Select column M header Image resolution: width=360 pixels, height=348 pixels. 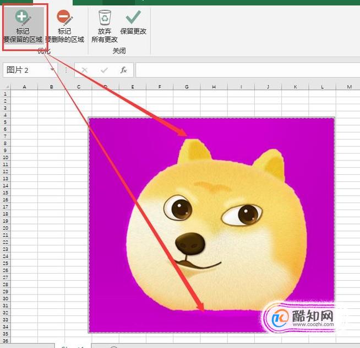tap(349, 87)
